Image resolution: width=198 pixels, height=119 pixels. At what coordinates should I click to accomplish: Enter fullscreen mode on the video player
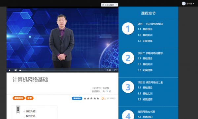point(115,70)
